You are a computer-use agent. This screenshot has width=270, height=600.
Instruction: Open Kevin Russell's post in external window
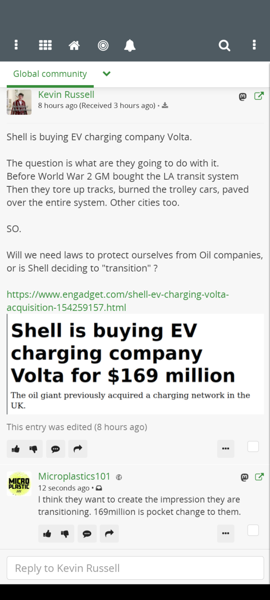(259, 96)
